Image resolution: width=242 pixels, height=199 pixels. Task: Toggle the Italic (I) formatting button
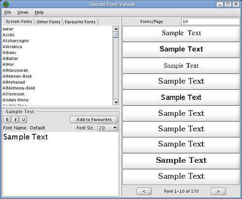click(15, 119)
